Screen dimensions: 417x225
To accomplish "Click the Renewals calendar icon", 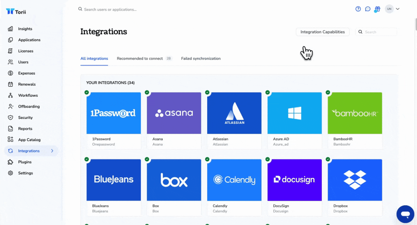I will click(10, 84).
